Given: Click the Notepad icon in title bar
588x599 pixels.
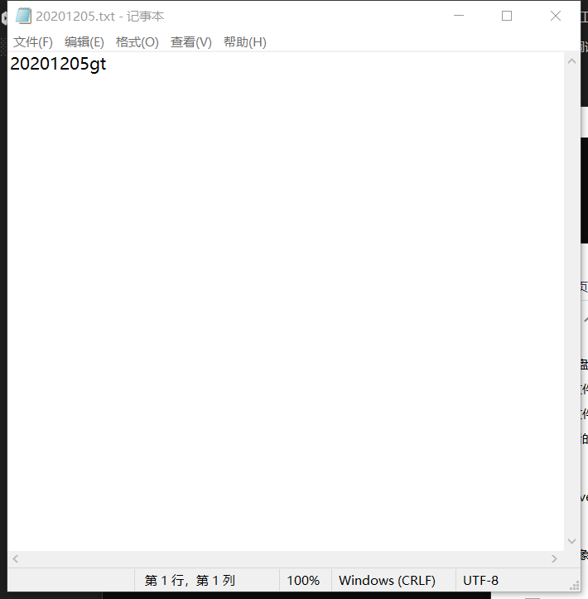Looking at the screenshot, I should [x=24, y=16].
